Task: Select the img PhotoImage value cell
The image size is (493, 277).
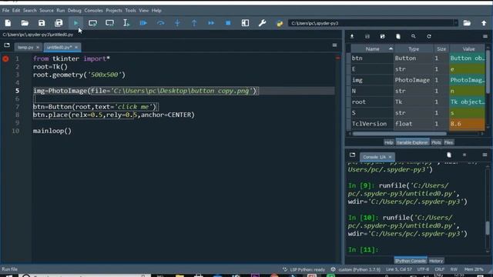Action: click(467, 80)
